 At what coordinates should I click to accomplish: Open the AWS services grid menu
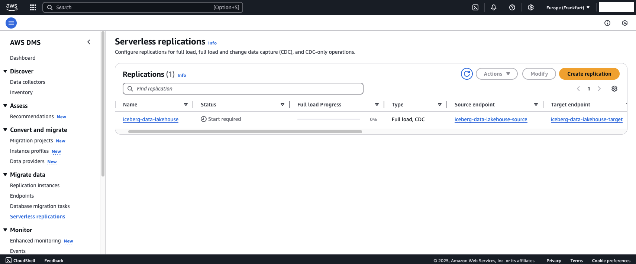(x=33, y=7)
